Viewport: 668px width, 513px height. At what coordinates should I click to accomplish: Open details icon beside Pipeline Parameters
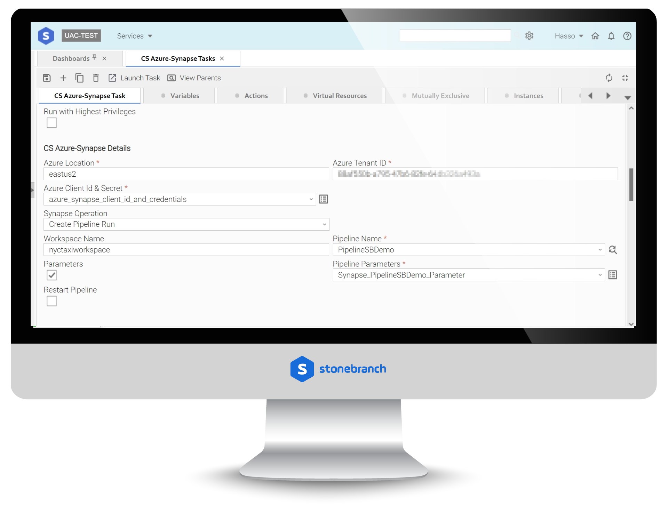[x=613, y=275]
